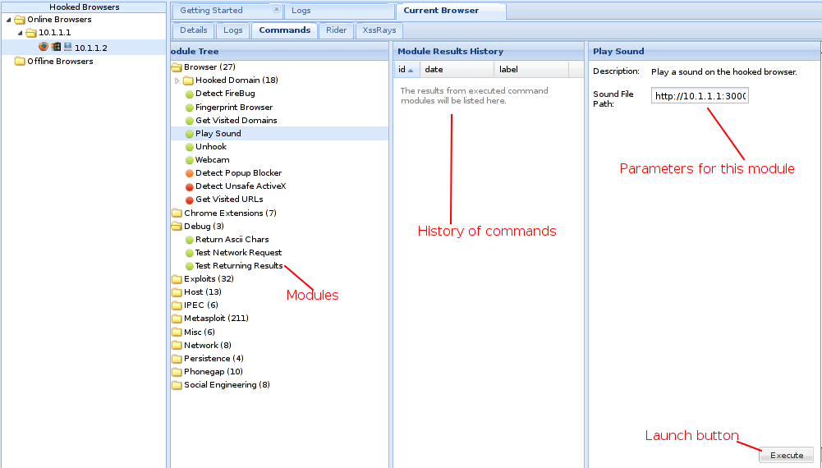Open the XssRays tab
822x468 pixels.
pyautogui.click(x=379, y=30)
